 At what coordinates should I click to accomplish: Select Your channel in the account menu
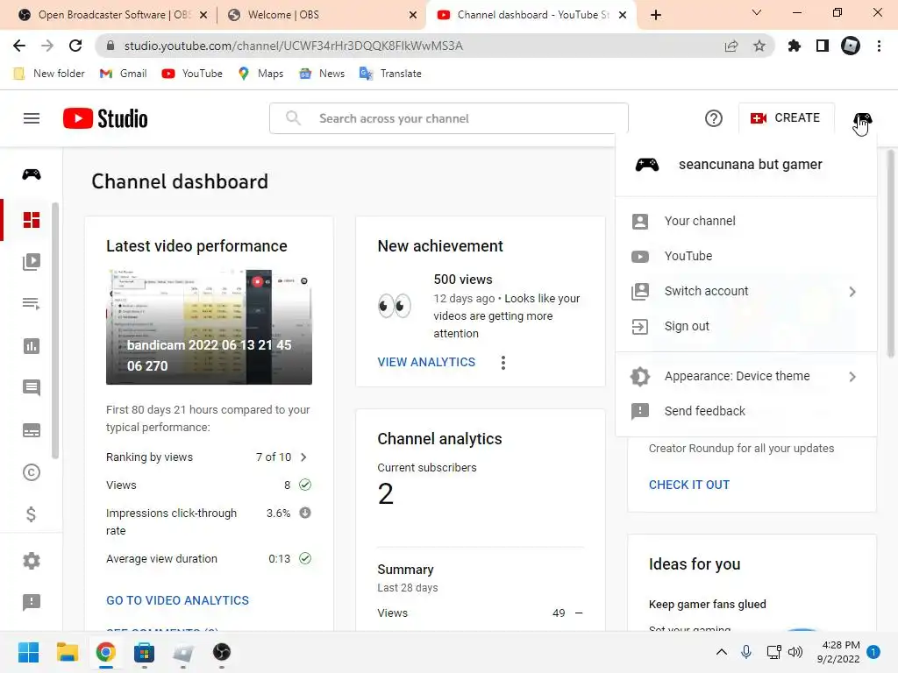click(x=746, y=221)
